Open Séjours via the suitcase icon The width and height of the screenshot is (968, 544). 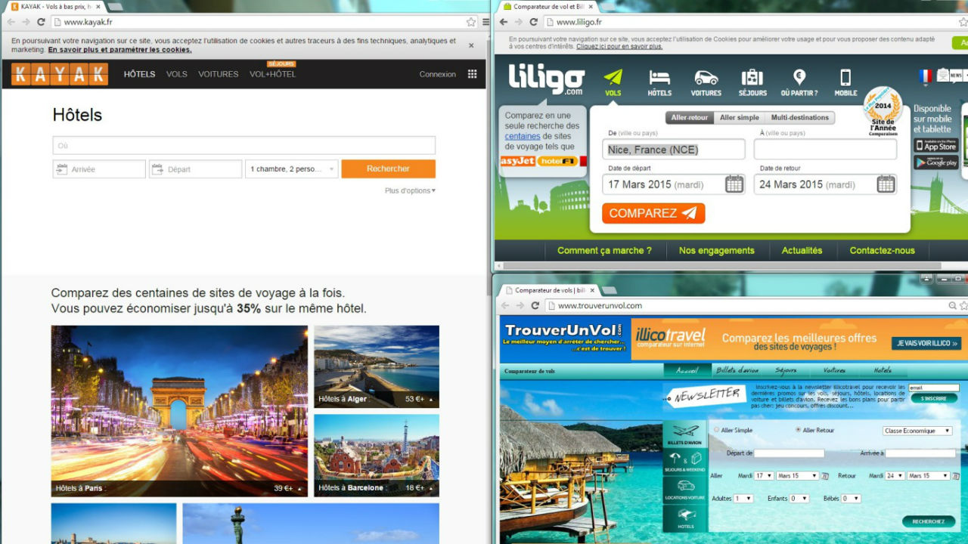pos(752,76)
